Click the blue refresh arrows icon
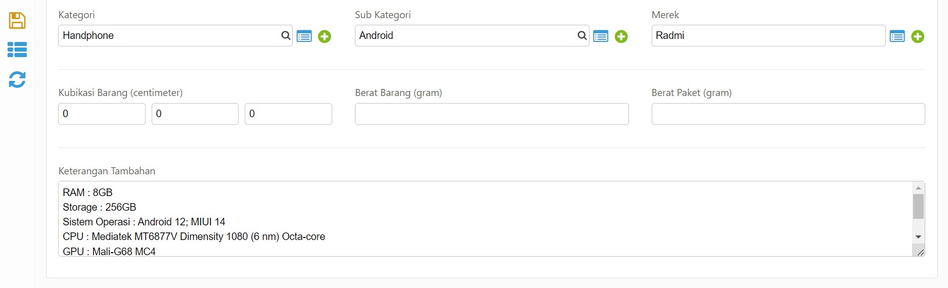The width and height of the screenshot is (948, 288). (x=17, y=79)
